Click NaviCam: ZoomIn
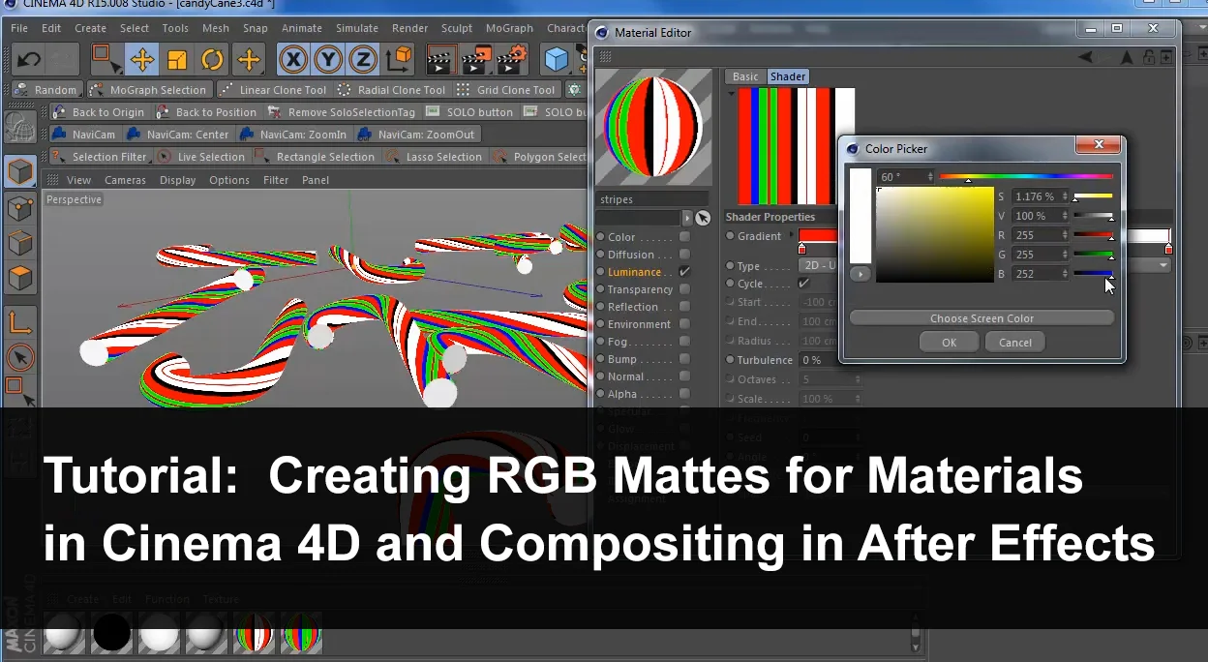Image resolution: width=1208 pixels, height=662 pixels. pos(293,135)
